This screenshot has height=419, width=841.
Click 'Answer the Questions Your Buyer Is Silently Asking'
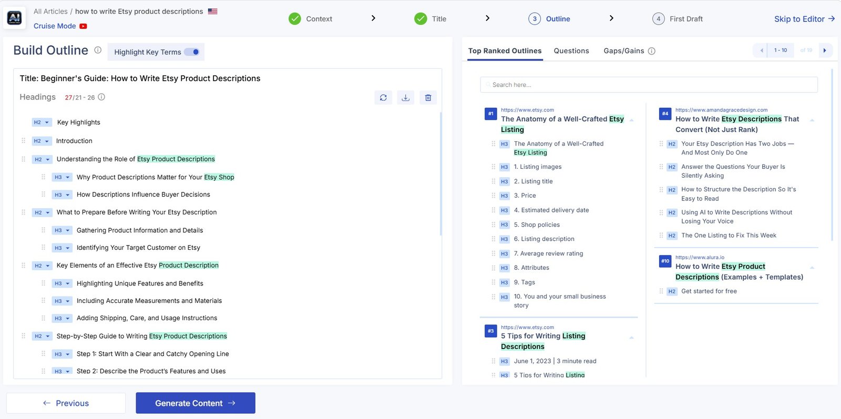coord(733,171)
